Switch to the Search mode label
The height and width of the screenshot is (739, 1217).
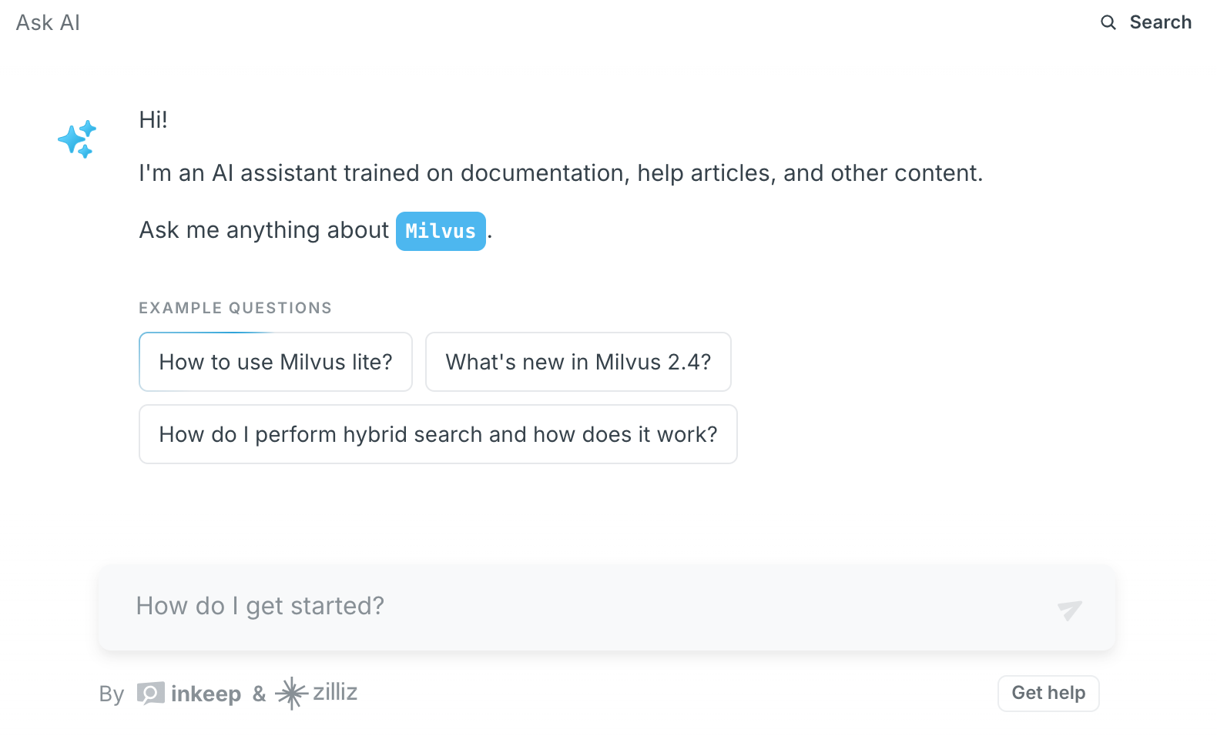click(x=1160, y=22)
